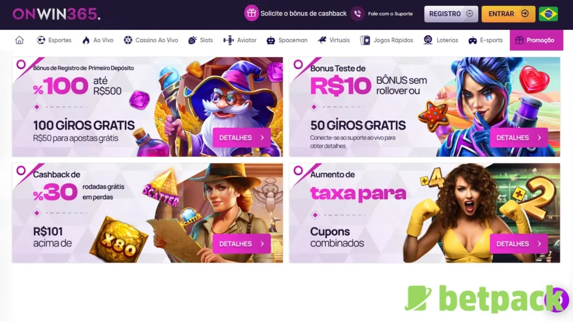This screenshot has width=573, height=322.
Task: Click the REGISTRO button
Action: pos(451,14)
